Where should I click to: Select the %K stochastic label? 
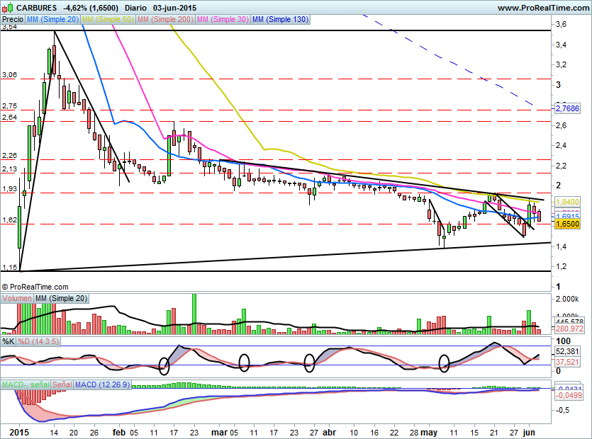[x=9, y=341]
